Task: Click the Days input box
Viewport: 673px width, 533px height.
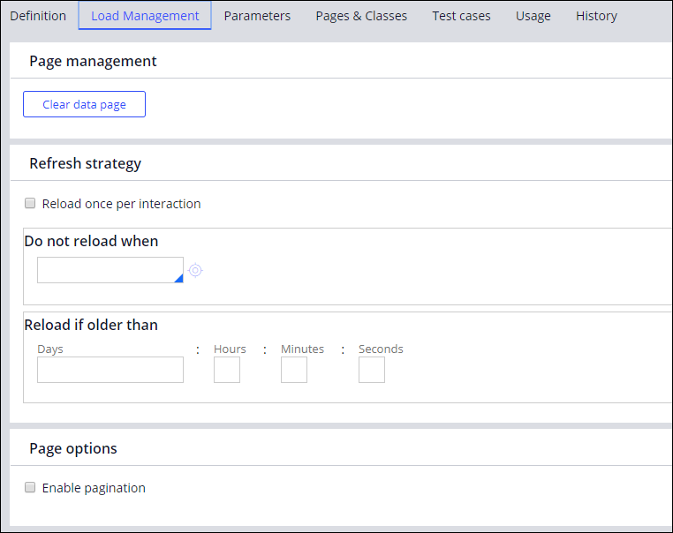Action: pos(110,370)
